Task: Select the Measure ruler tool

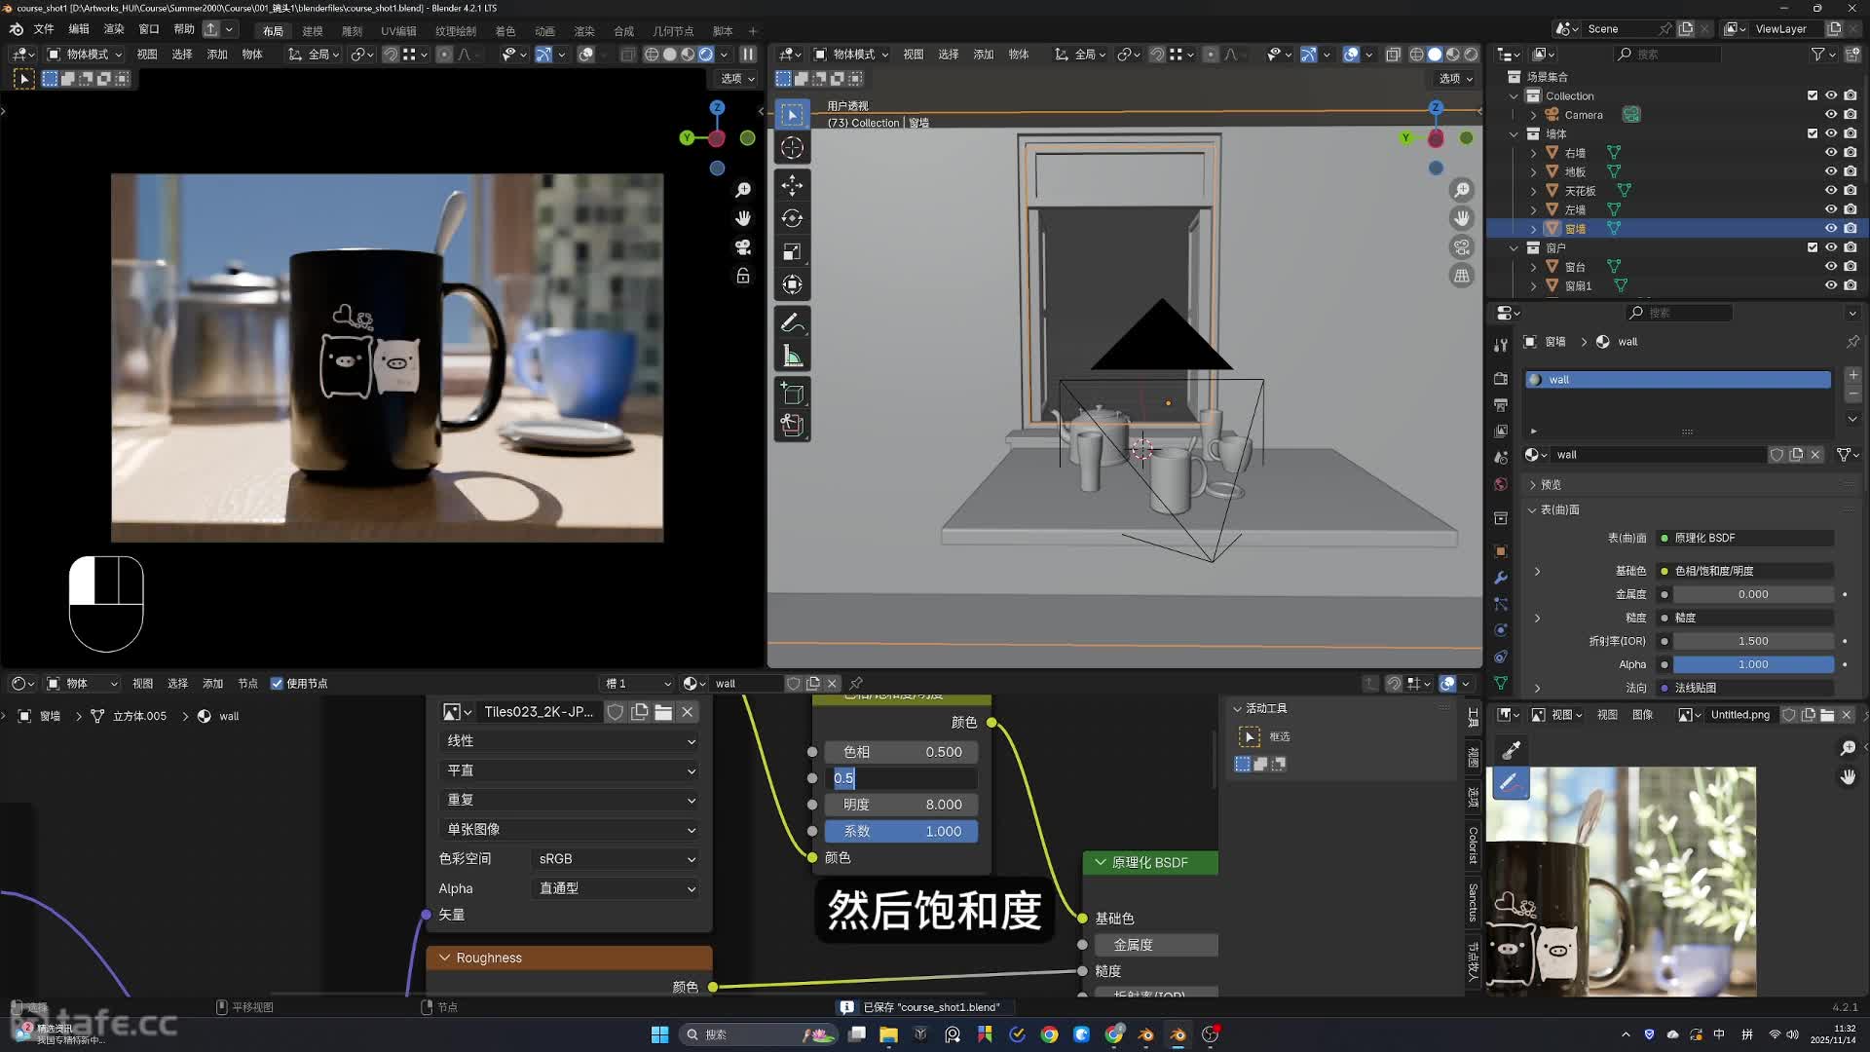Action: tap(792, 357)
